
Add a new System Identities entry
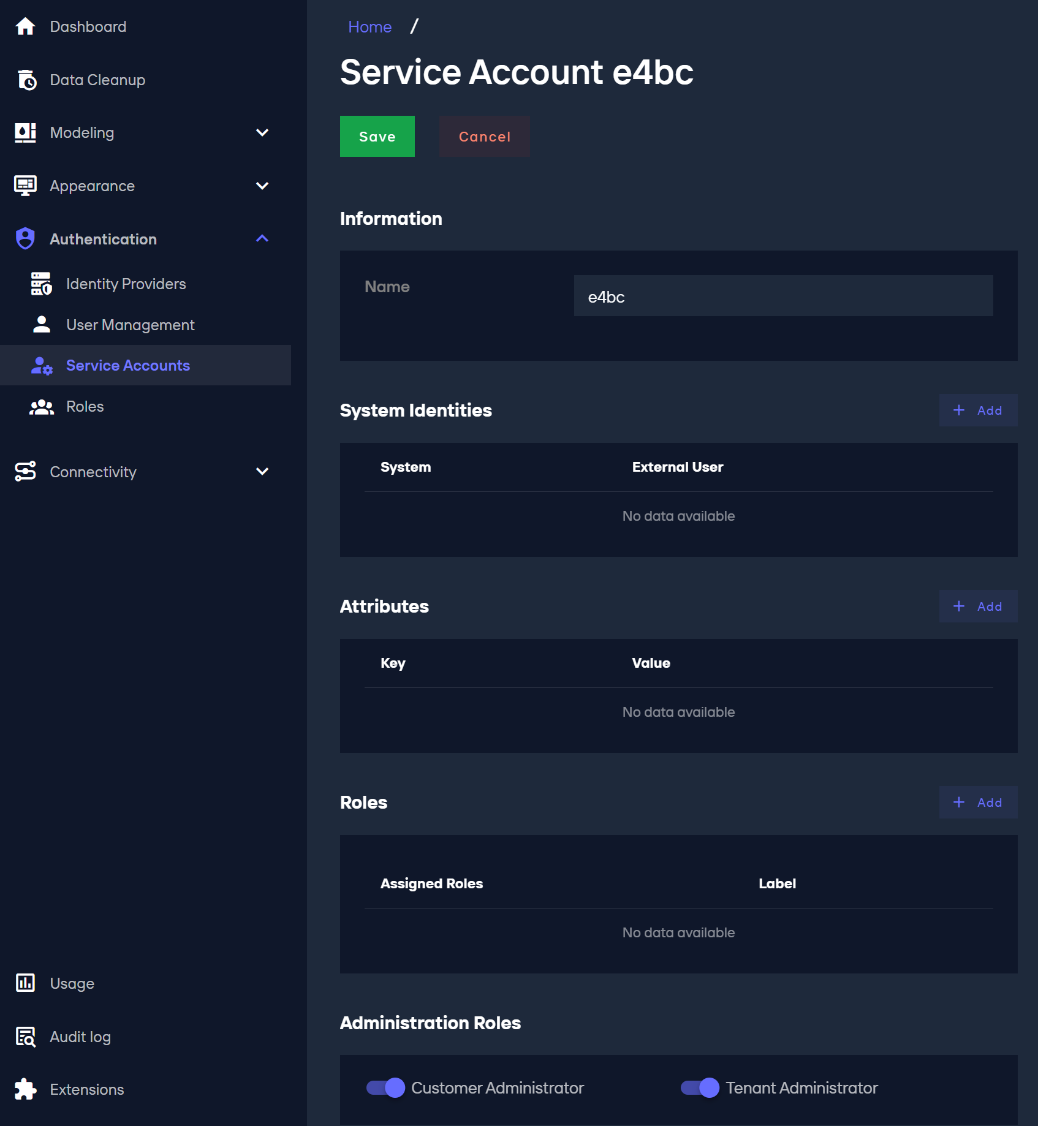coord(978,410)
